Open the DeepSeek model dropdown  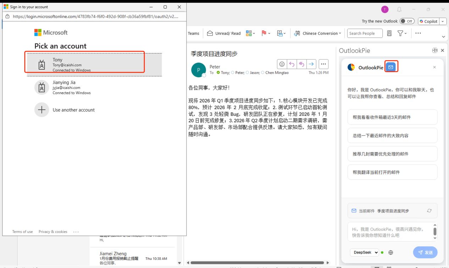point(364,252)
